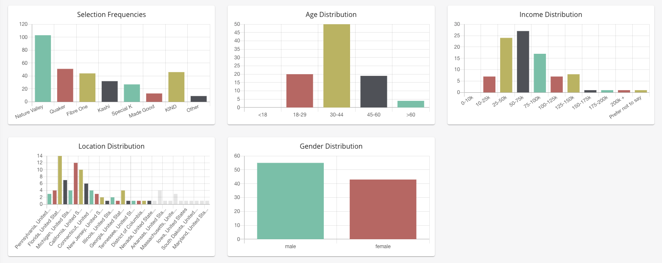The height and width of the screenshot is (263, 662).
Task: Click the tallest bar in Location Distribution
Action: (60, 180)
